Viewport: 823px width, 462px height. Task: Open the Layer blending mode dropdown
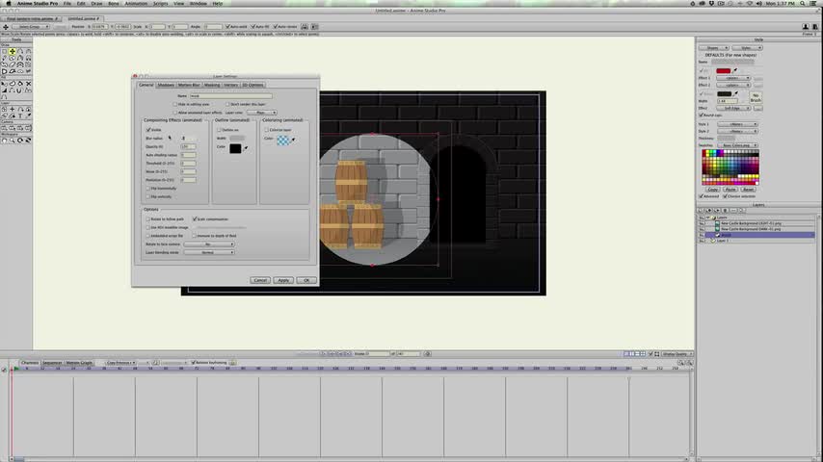tap(211, 252)
